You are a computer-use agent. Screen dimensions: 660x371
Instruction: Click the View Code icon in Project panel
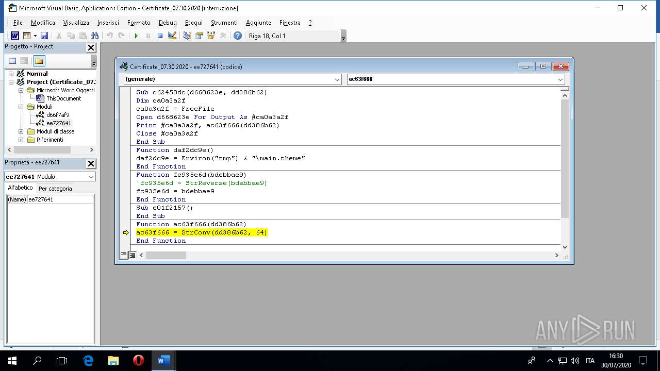click(12, 61)
